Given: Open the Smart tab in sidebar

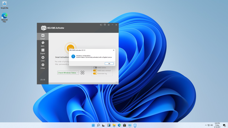Looking at the screenshot, I should coord(43,37).
